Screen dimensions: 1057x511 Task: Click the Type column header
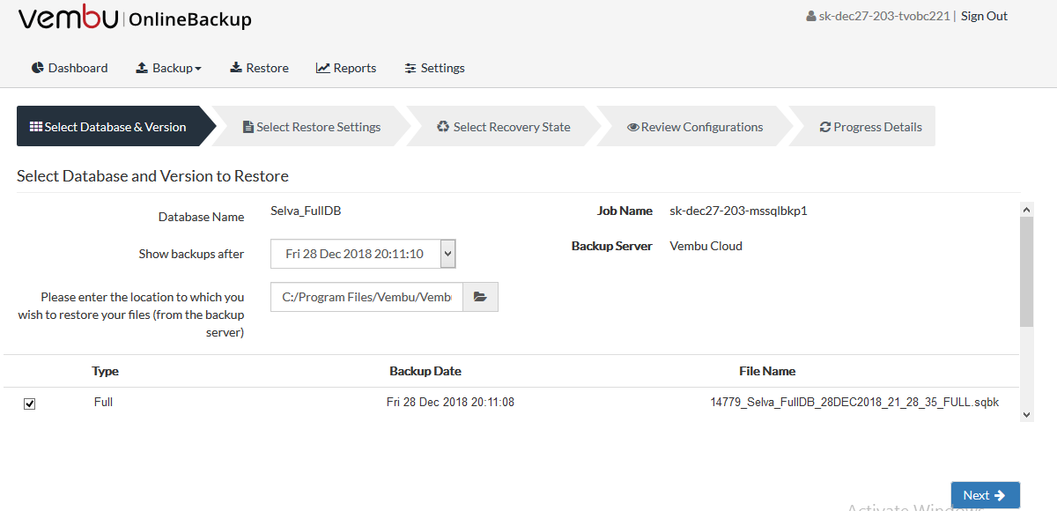pyautogui.click(x=106, y=371)
